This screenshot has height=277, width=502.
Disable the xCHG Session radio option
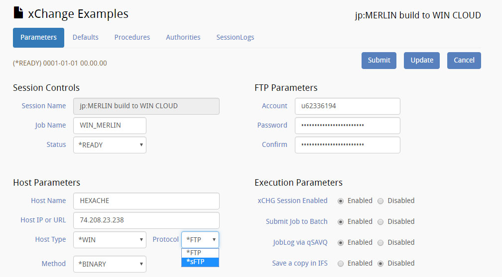pos(380,201)
